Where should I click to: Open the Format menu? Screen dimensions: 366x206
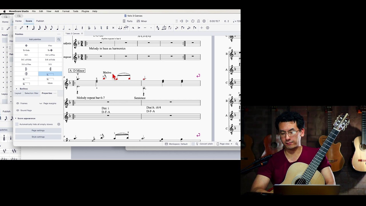click(66, 11)
